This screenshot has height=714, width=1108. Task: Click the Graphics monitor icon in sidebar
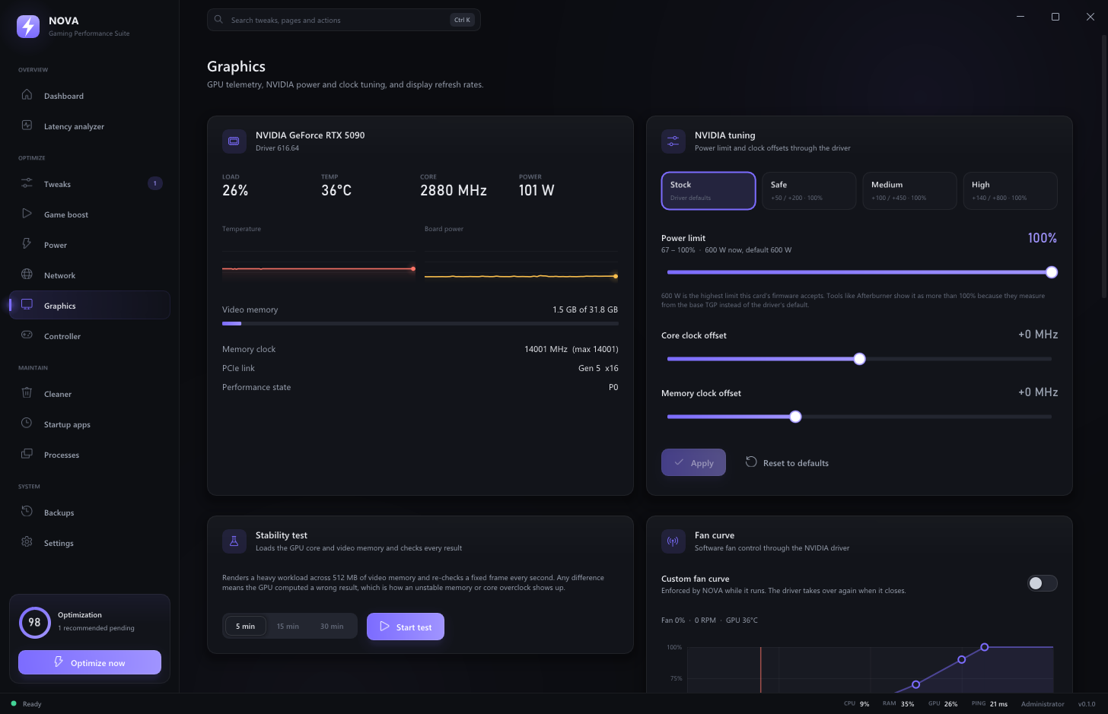(x=27, y=305)
